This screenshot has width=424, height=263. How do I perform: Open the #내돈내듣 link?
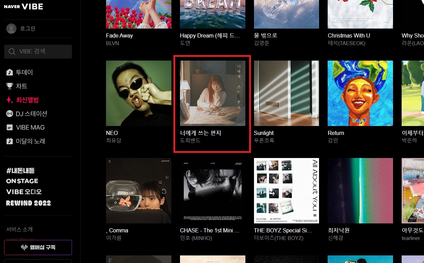pyautogui.click(x=20, y=170)
